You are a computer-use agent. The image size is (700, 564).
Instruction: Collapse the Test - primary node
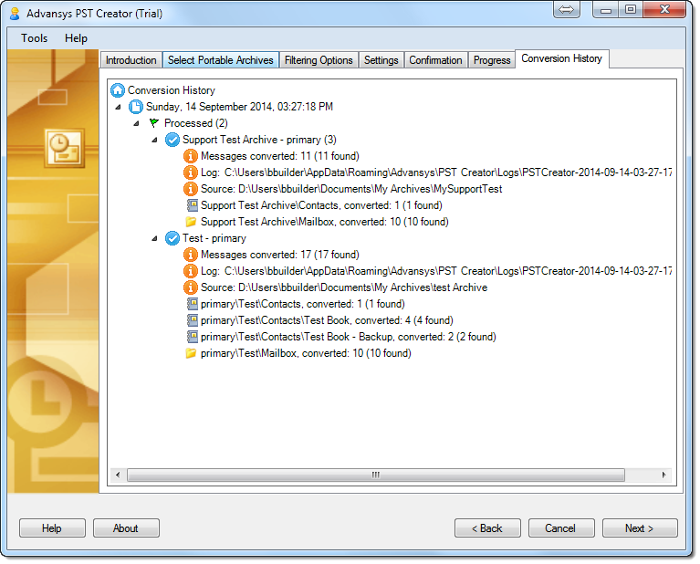coord(154,238)
